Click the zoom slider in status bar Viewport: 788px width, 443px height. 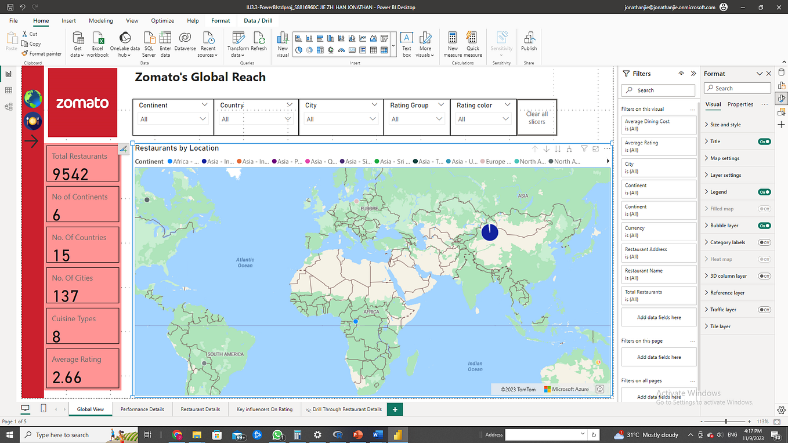pos(726,422)
